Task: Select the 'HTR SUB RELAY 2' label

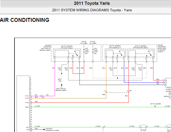Action: 115,48
